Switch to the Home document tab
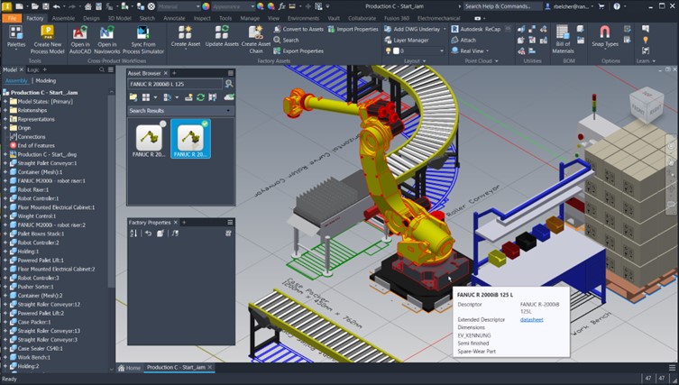Screen dimensions: 679x385 pyautogui.click(x=130, y=368)
